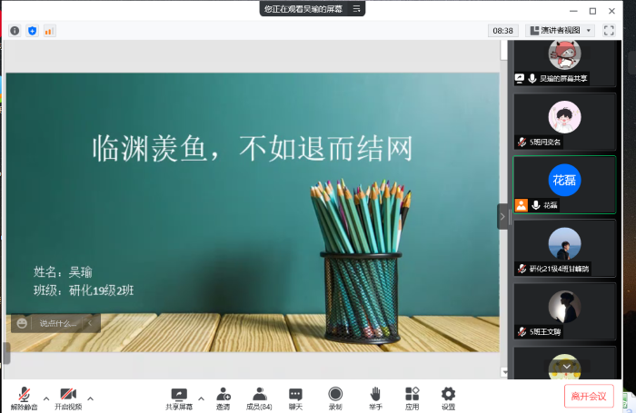The width and height of the screenshot is (636, 413).
Task: Open the 应用 apps icon
Action: (412, 397)
